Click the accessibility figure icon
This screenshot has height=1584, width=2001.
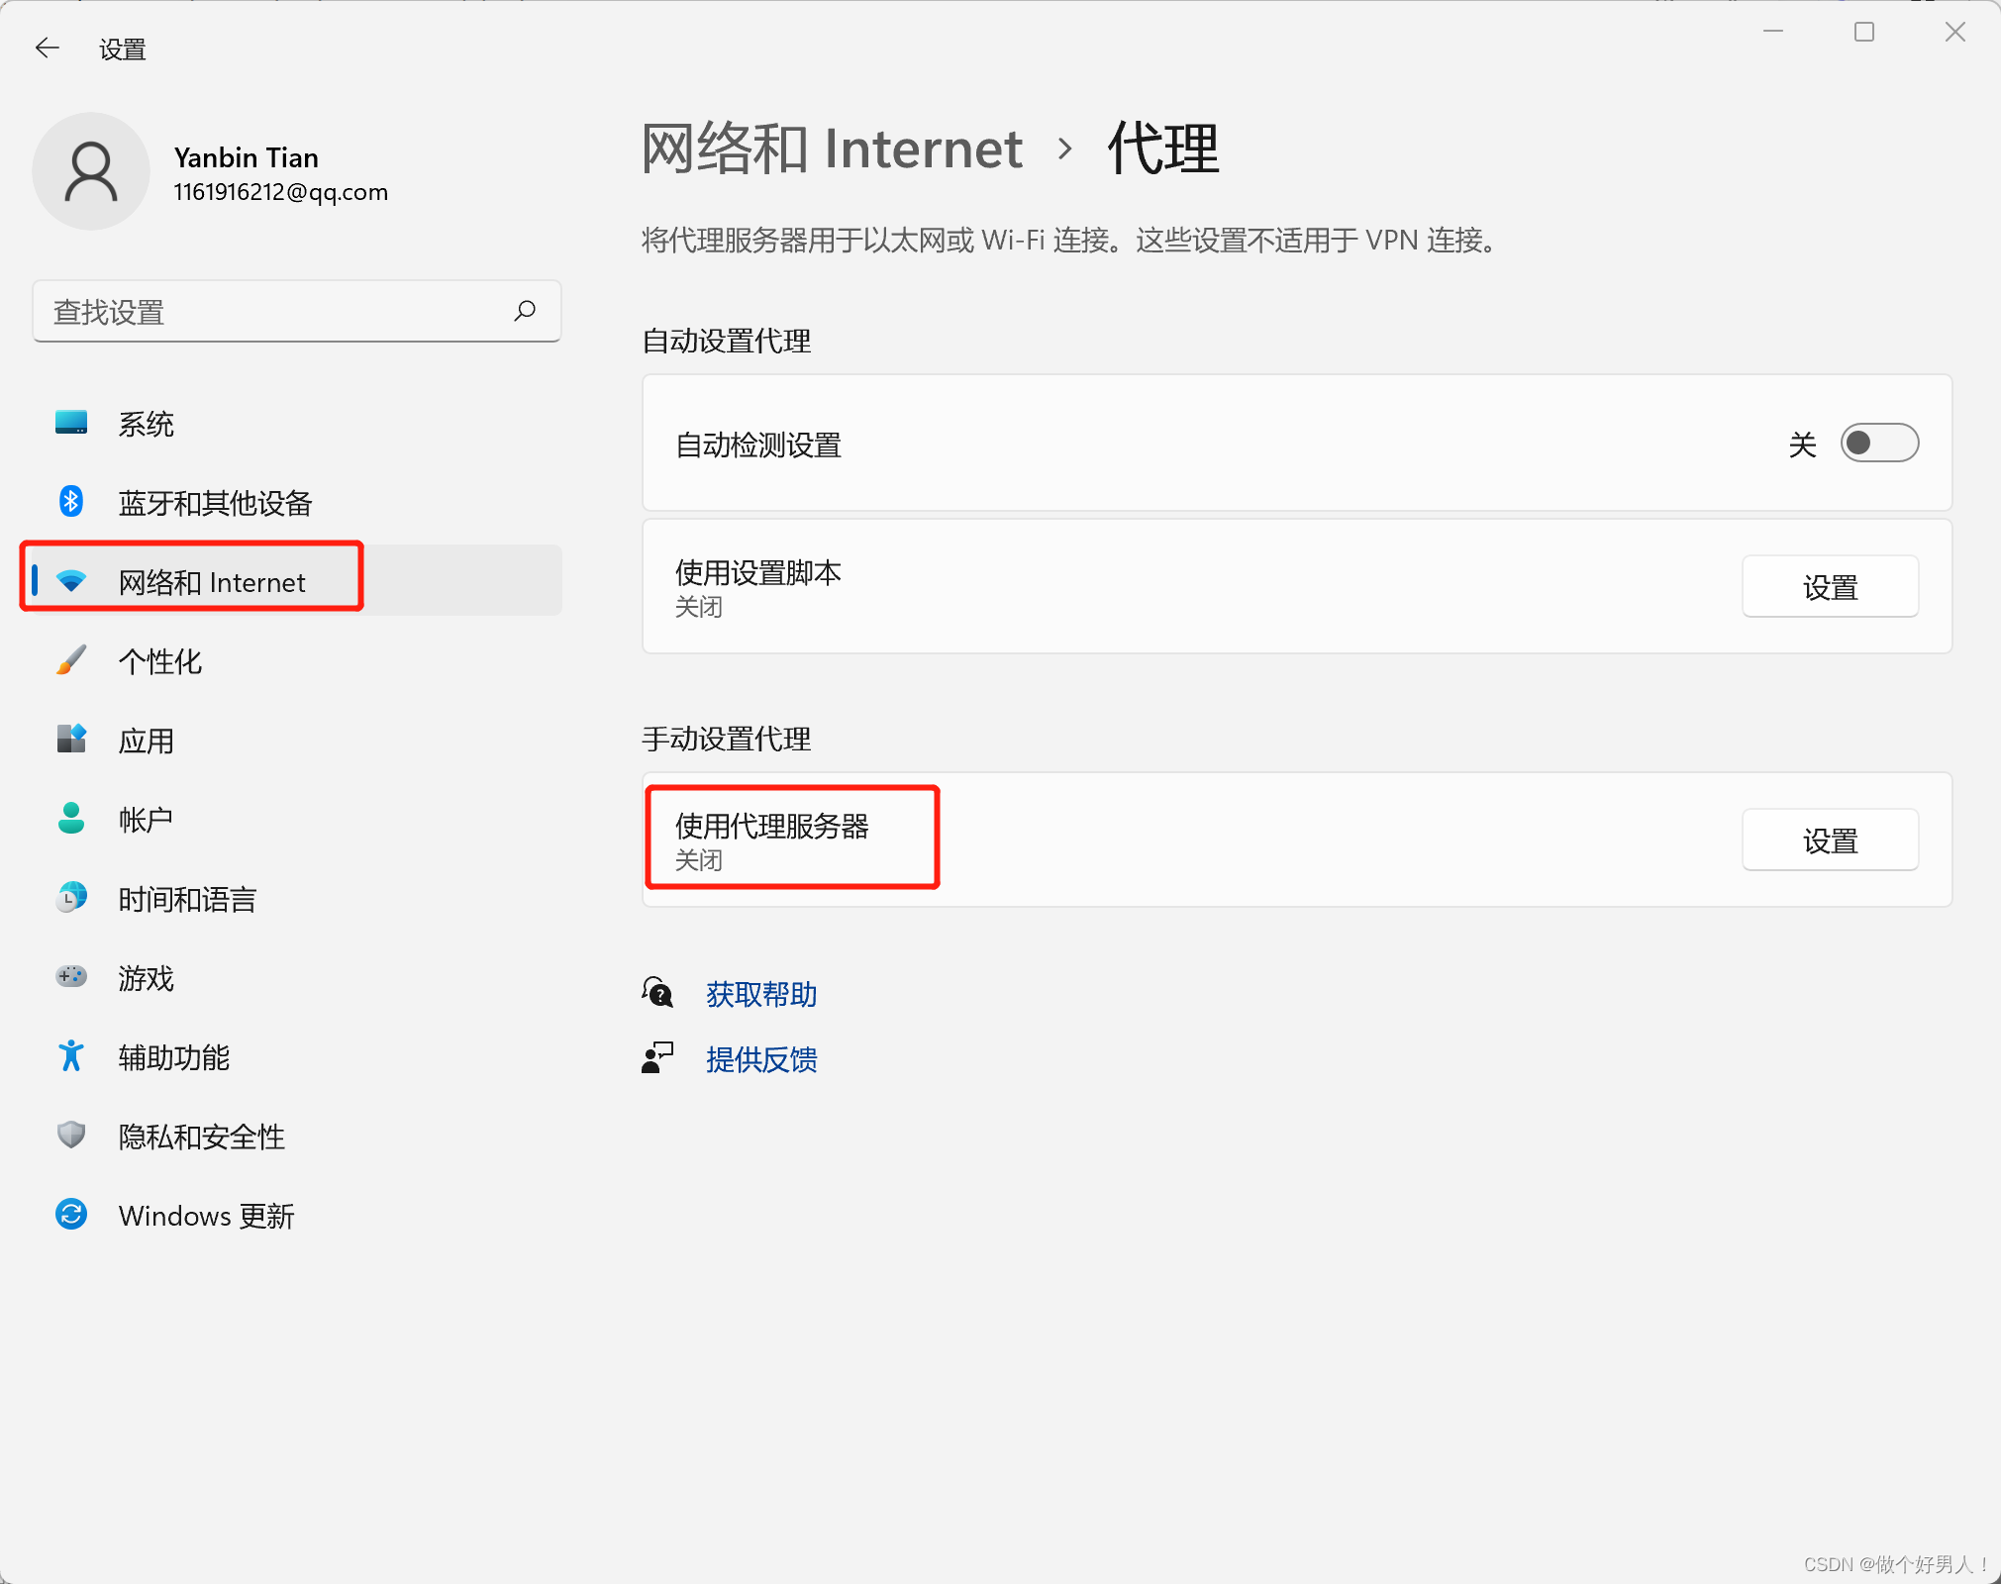pos(71,1056)
